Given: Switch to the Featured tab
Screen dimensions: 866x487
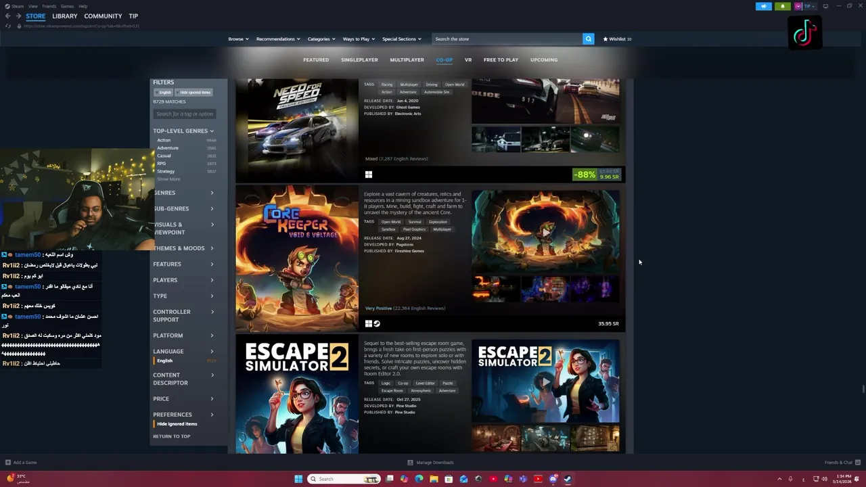Looking at the screenshot, I should coord(316,60).
